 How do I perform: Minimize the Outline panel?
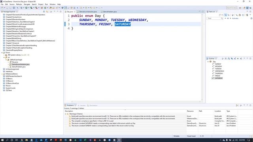(247, 59)
